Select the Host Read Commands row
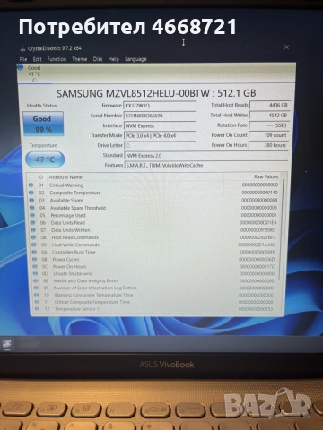Image resolution: width=323 pixels, height=430 pixels. click(x=155, y=237)
